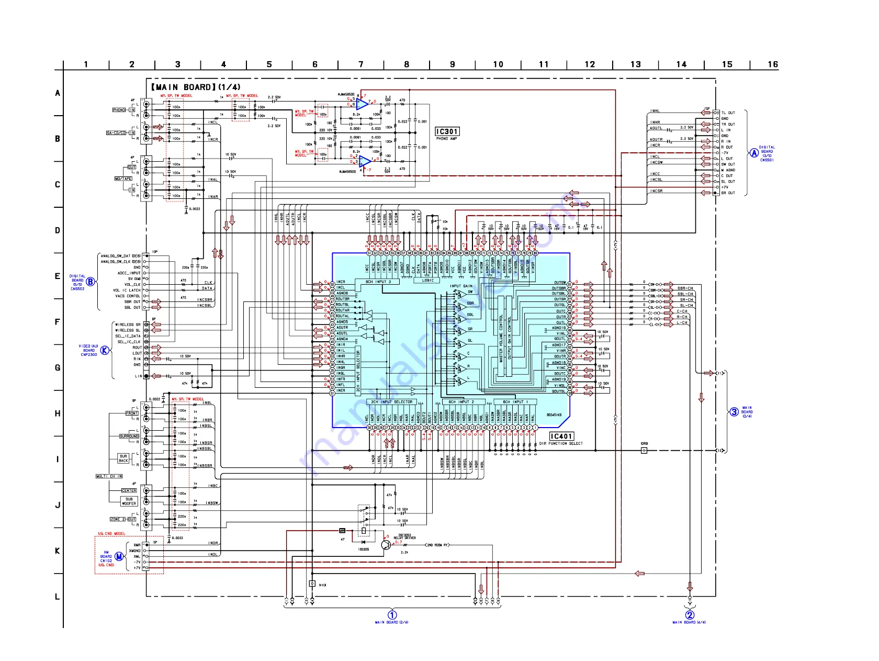Screen dimensions: 879x661
Task: Click the circled 2 Main Board 4/4 marker
Action: [x=690, y=615]
